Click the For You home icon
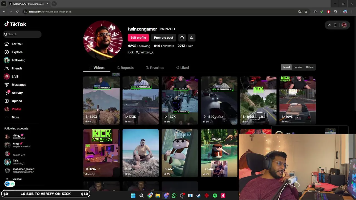 coord(7,44)
